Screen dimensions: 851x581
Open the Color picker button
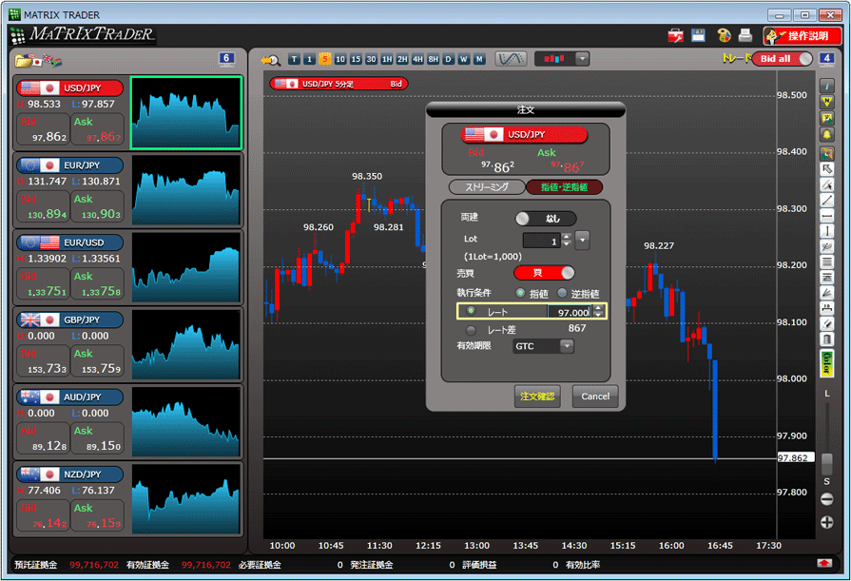click(x=826, y=363)
